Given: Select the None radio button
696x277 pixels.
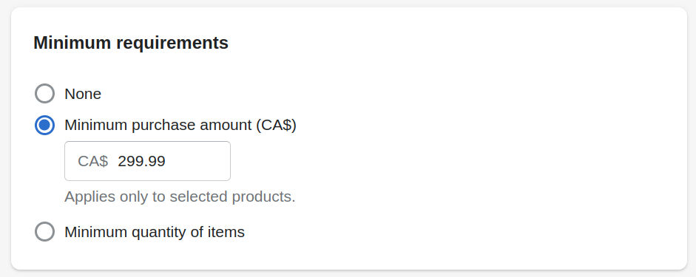Looking at the screenshot, I should [45, 94].
